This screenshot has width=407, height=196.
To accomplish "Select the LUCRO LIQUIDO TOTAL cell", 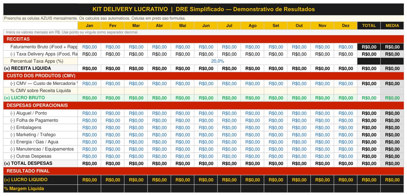I will pyautogui.click(x=369, y=180).
